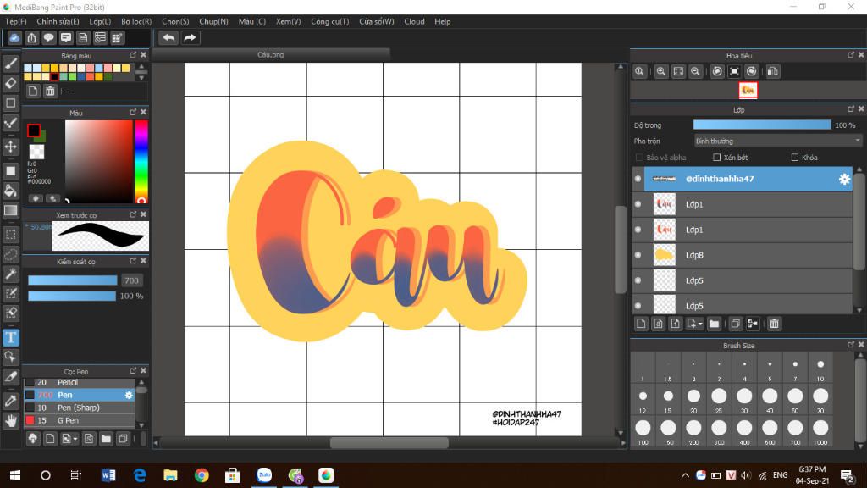Select the Eraser tool
Screen dimensions: 867x488
[x=10, y=84]
